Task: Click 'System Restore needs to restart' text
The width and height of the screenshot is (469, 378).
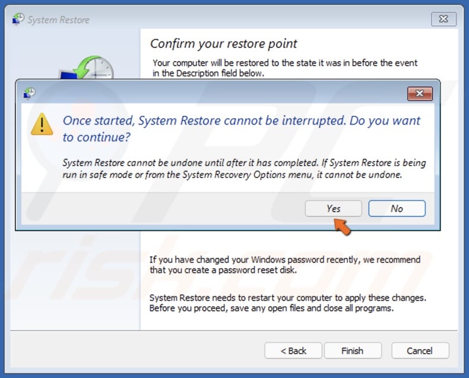Action: coord(288,303)
